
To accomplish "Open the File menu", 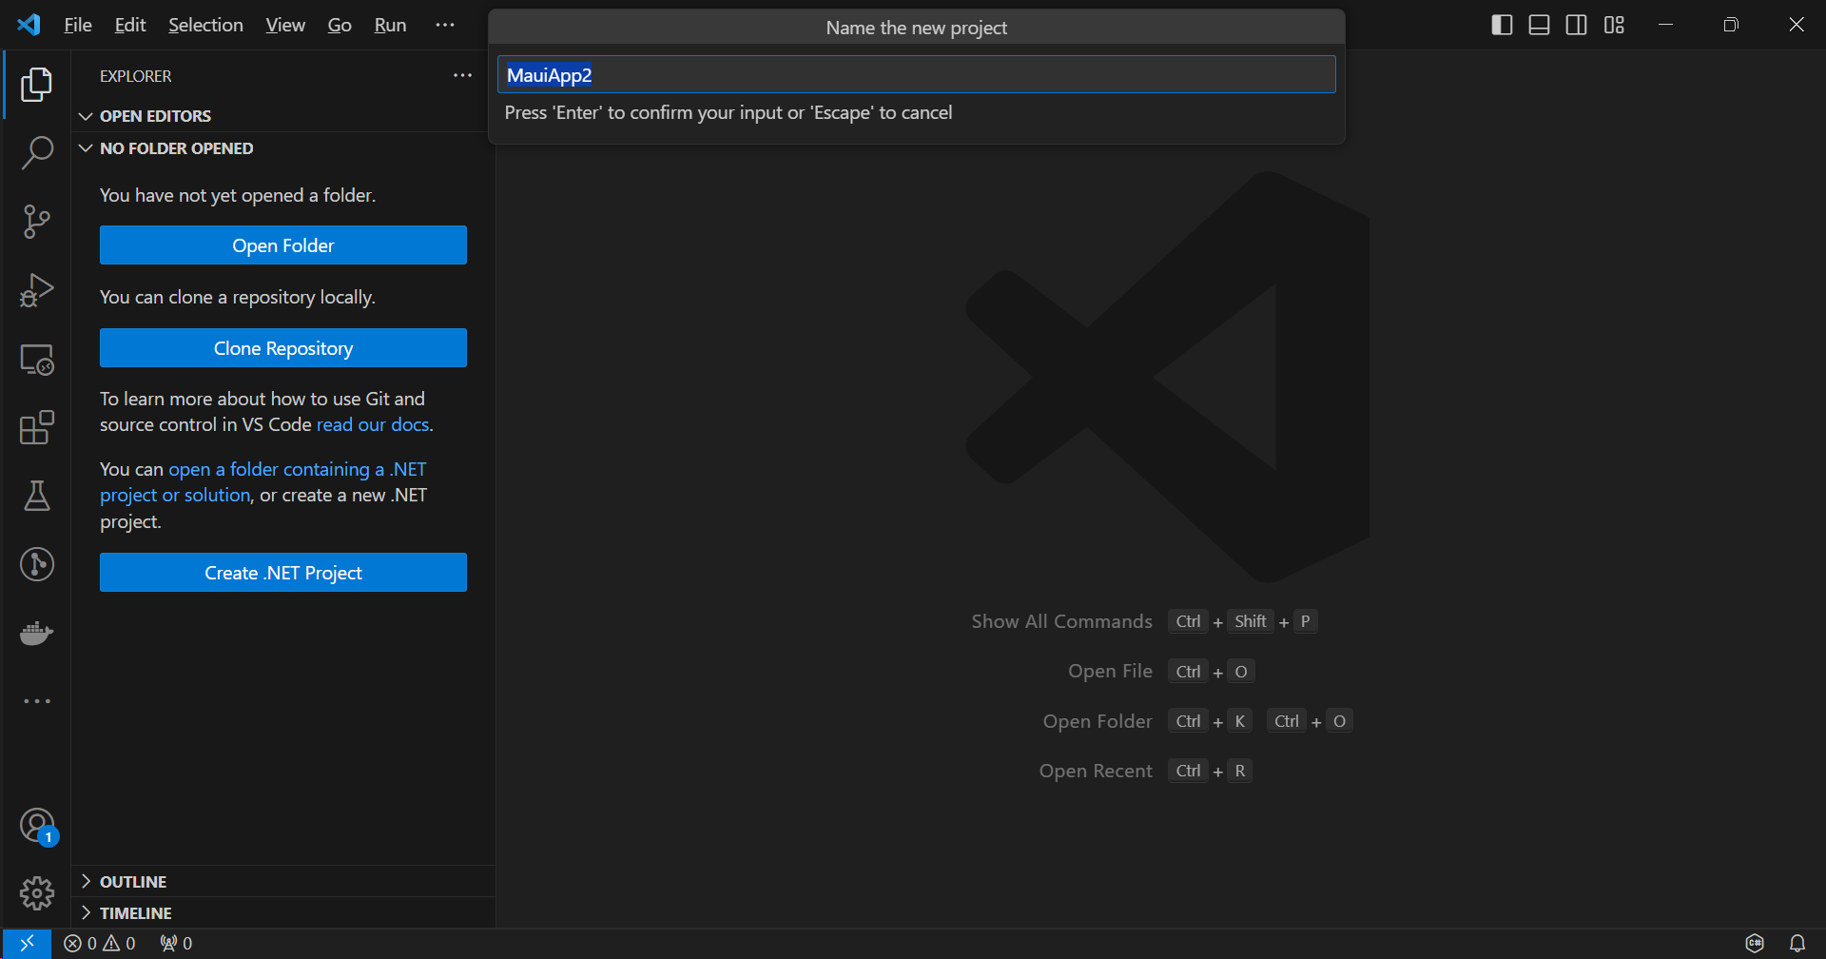I will point(78,25).
